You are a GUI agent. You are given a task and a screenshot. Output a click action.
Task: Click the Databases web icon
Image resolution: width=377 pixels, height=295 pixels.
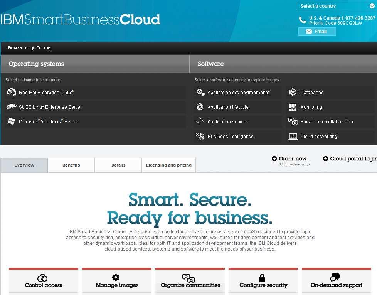[x=293, y=92]
